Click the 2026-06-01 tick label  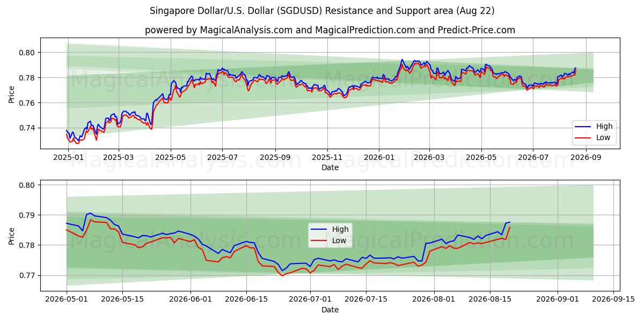point(191,300)
